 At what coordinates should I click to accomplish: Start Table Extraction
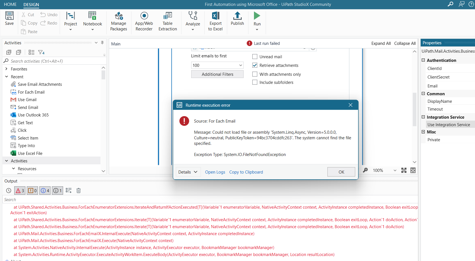(168, 21)
